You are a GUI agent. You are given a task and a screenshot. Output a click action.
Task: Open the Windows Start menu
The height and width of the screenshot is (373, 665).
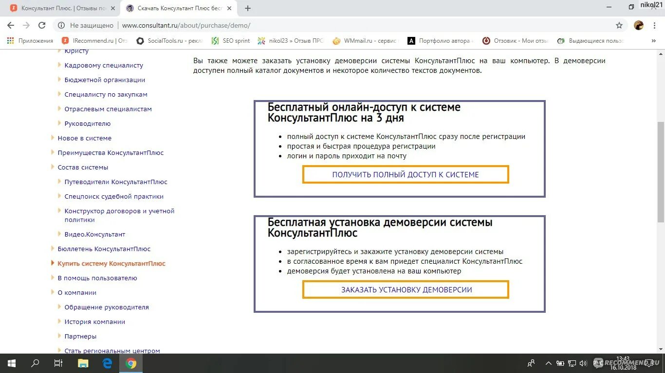pyautogui.click(x=11, y=363)
